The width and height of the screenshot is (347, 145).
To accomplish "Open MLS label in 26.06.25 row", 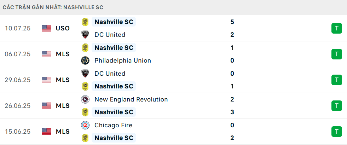I will coord(63,106).
